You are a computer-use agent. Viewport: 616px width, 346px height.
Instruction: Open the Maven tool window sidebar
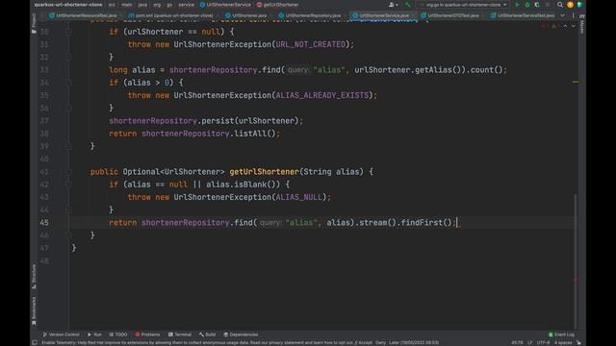coord(581,23)
